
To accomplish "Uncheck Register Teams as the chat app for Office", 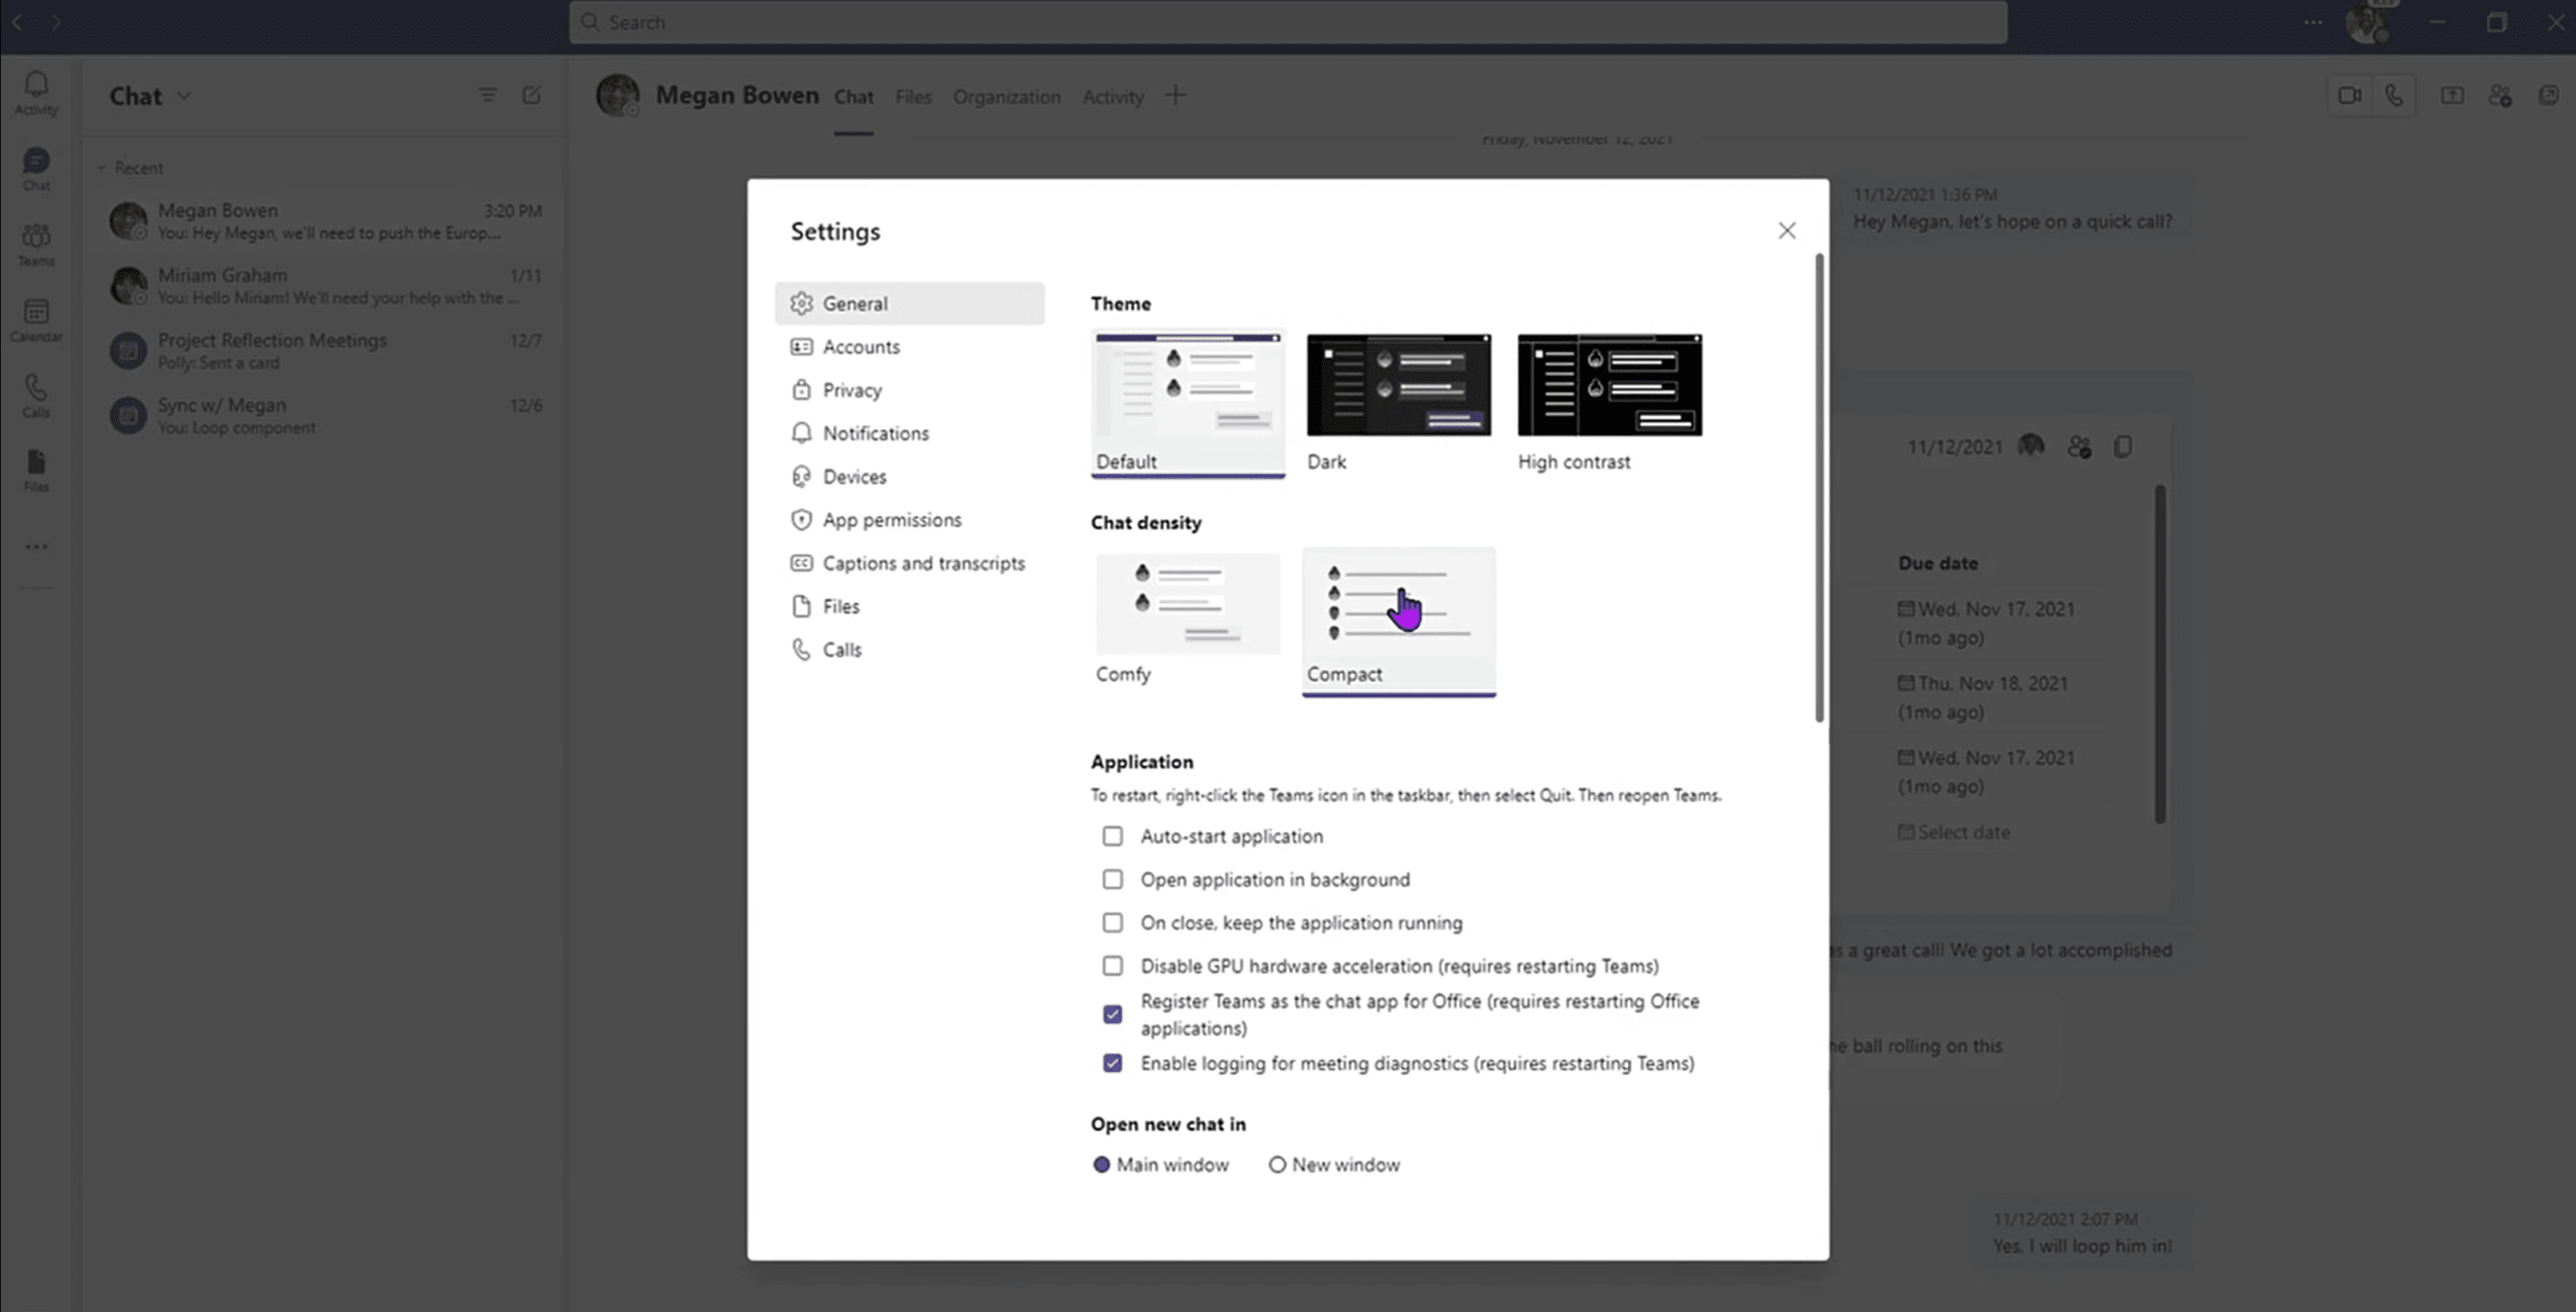I will (x=1112, y=1014).
